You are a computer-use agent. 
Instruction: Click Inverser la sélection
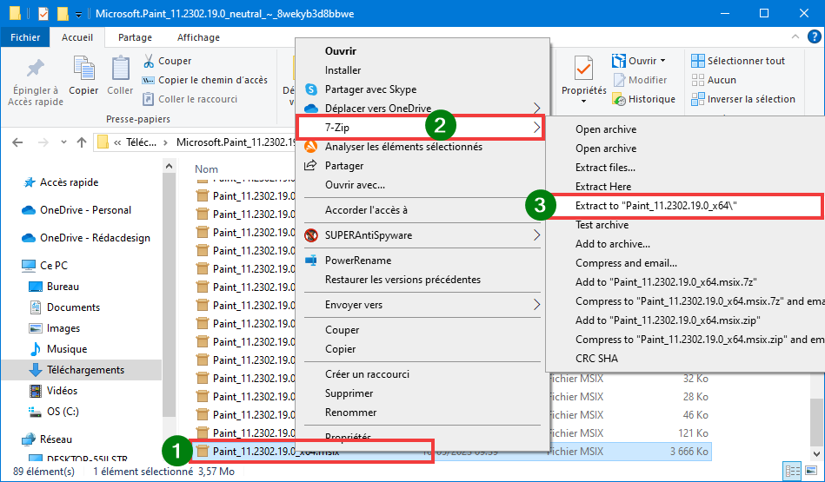(x=743, y=99)
